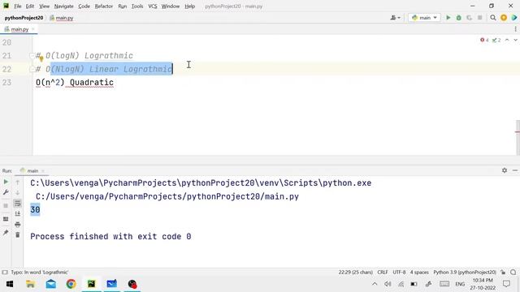Click the cursor position 22:29 status entry
The height and width of the screenshot is (292, 520).
(356, 273)
